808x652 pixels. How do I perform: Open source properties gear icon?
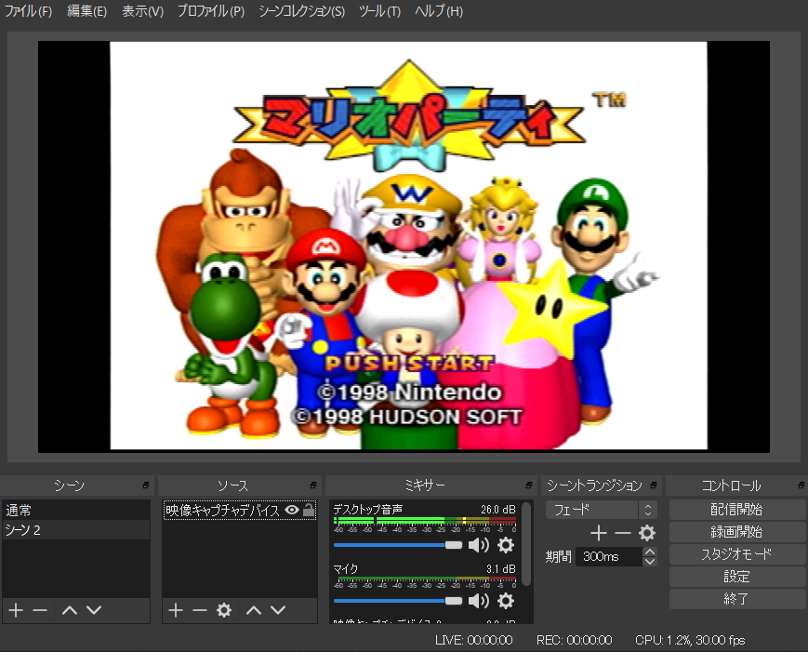pos(224,610)
